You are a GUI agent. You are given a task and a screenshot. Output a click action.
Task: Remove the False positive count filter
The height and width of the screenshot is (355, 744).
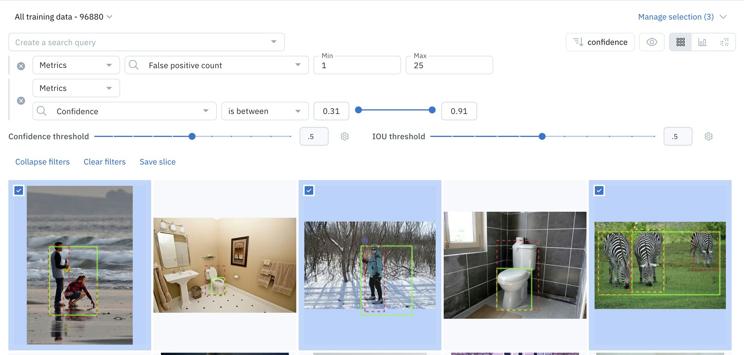[x=21, y=66]
